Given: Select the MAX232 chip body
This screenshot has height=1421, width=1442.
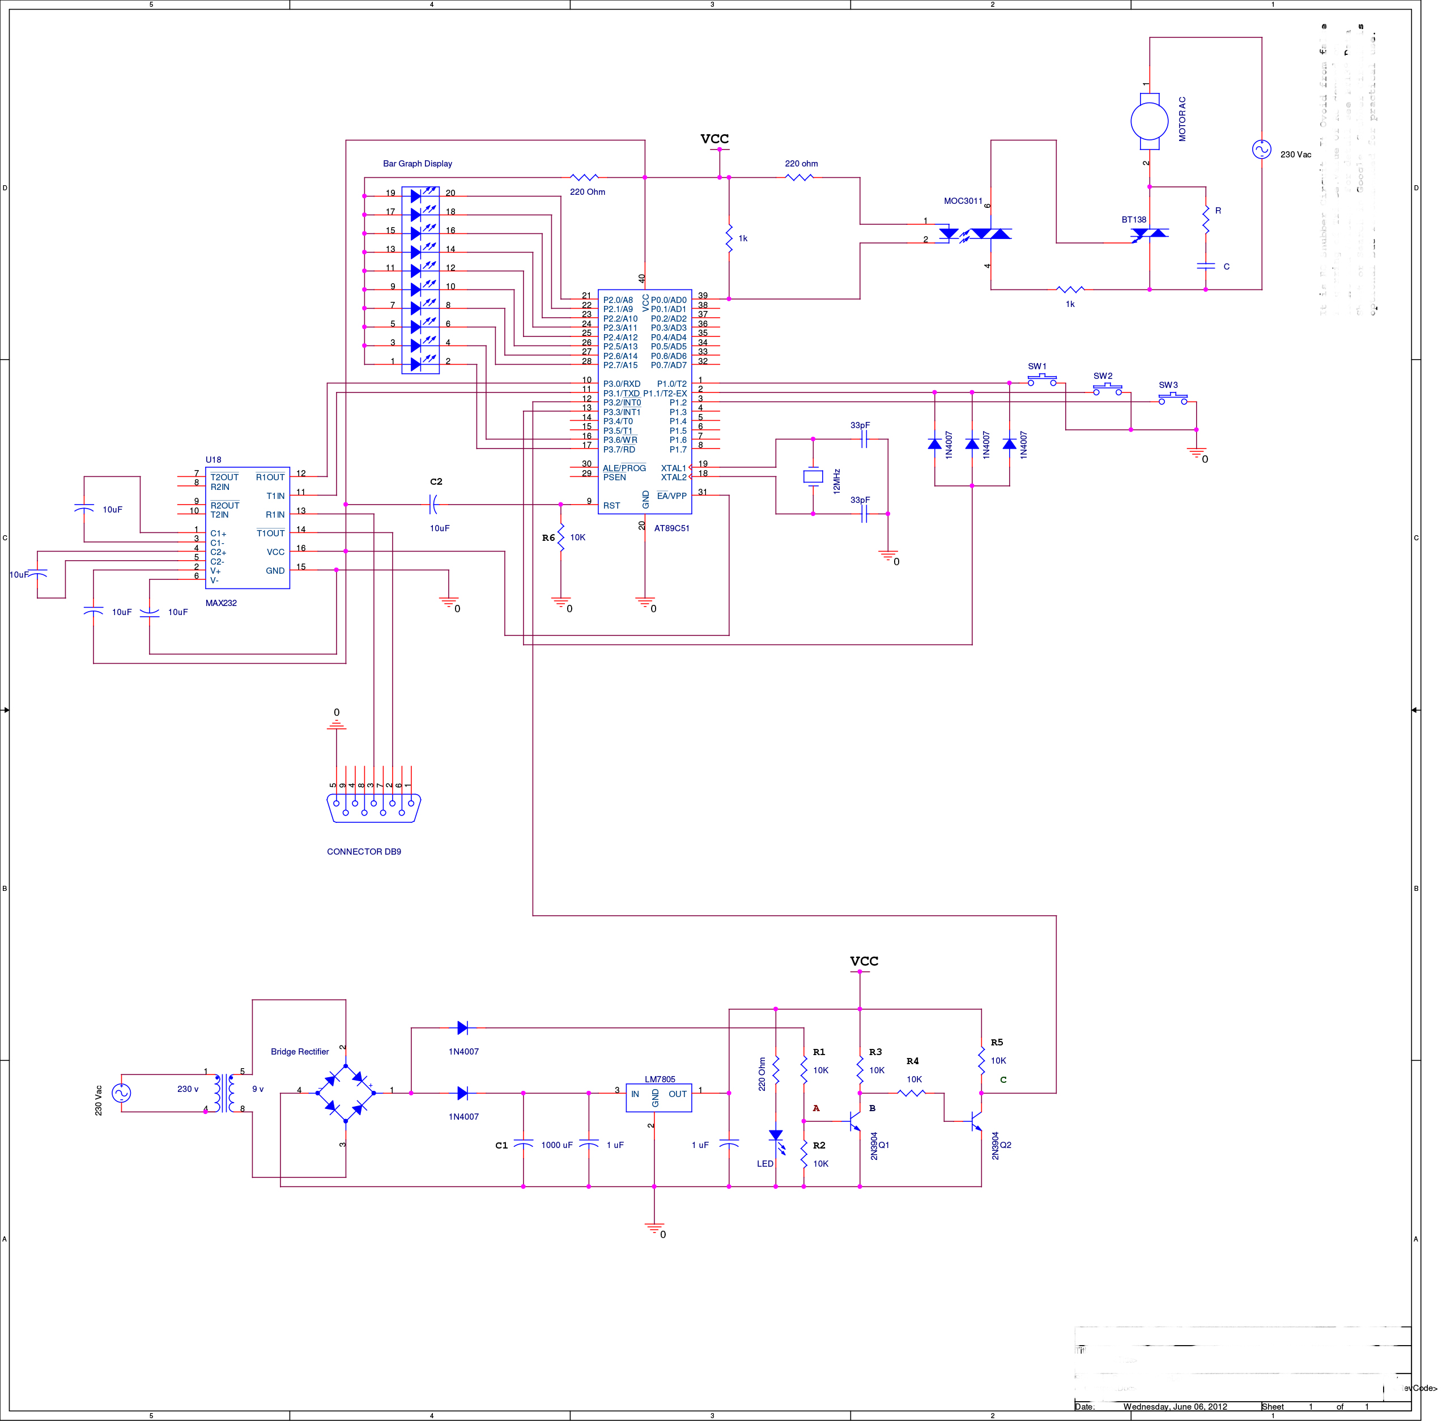Looking at the screenshot, I should [247, 527].
